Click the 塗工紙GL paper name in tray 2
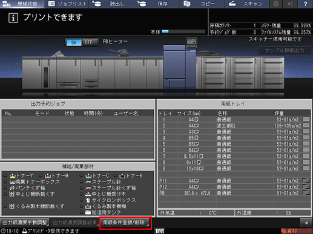 coord(226,126)
